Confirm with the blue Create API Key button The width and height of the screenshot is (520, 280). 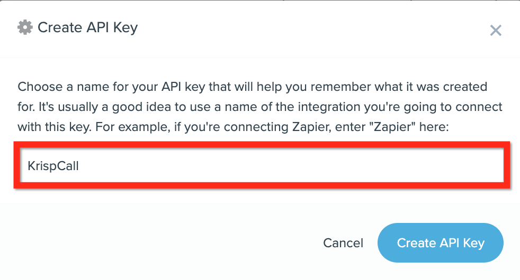click(441, 243)
